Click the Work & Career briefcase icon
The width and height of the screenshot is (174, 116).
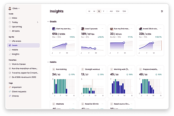[10, 64]
